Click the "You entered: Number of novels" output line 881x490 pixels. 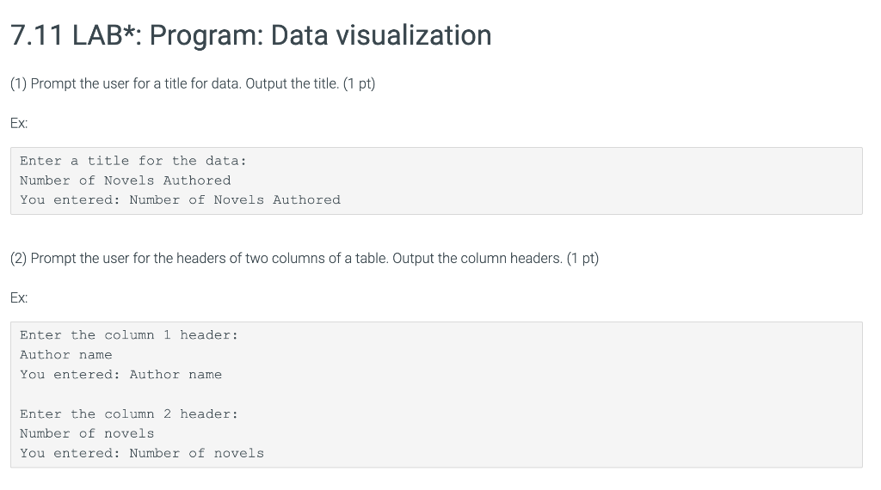coord(142,454)
